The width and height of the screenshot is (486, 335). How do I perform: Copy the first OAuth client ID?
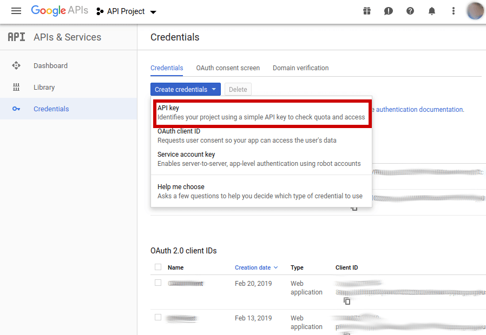tap(347, 301)
